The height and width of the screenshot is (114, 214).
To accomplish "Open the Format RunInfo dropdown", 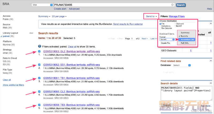I will pyautogui.click(x=167, y=39).
